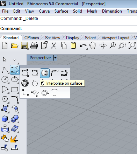Screen dimensions: 137x154
Task: Select the Fillet Surface tool
Action: tap(15, 109)
